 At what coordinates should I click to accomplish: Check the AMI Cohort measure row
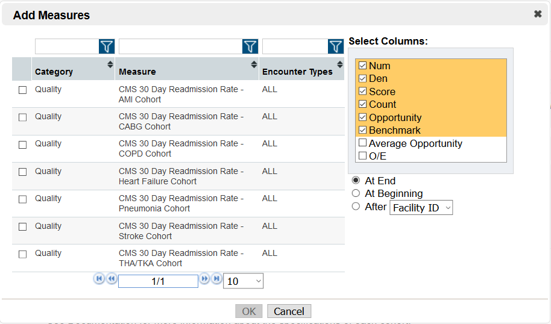tap(22, 90)
